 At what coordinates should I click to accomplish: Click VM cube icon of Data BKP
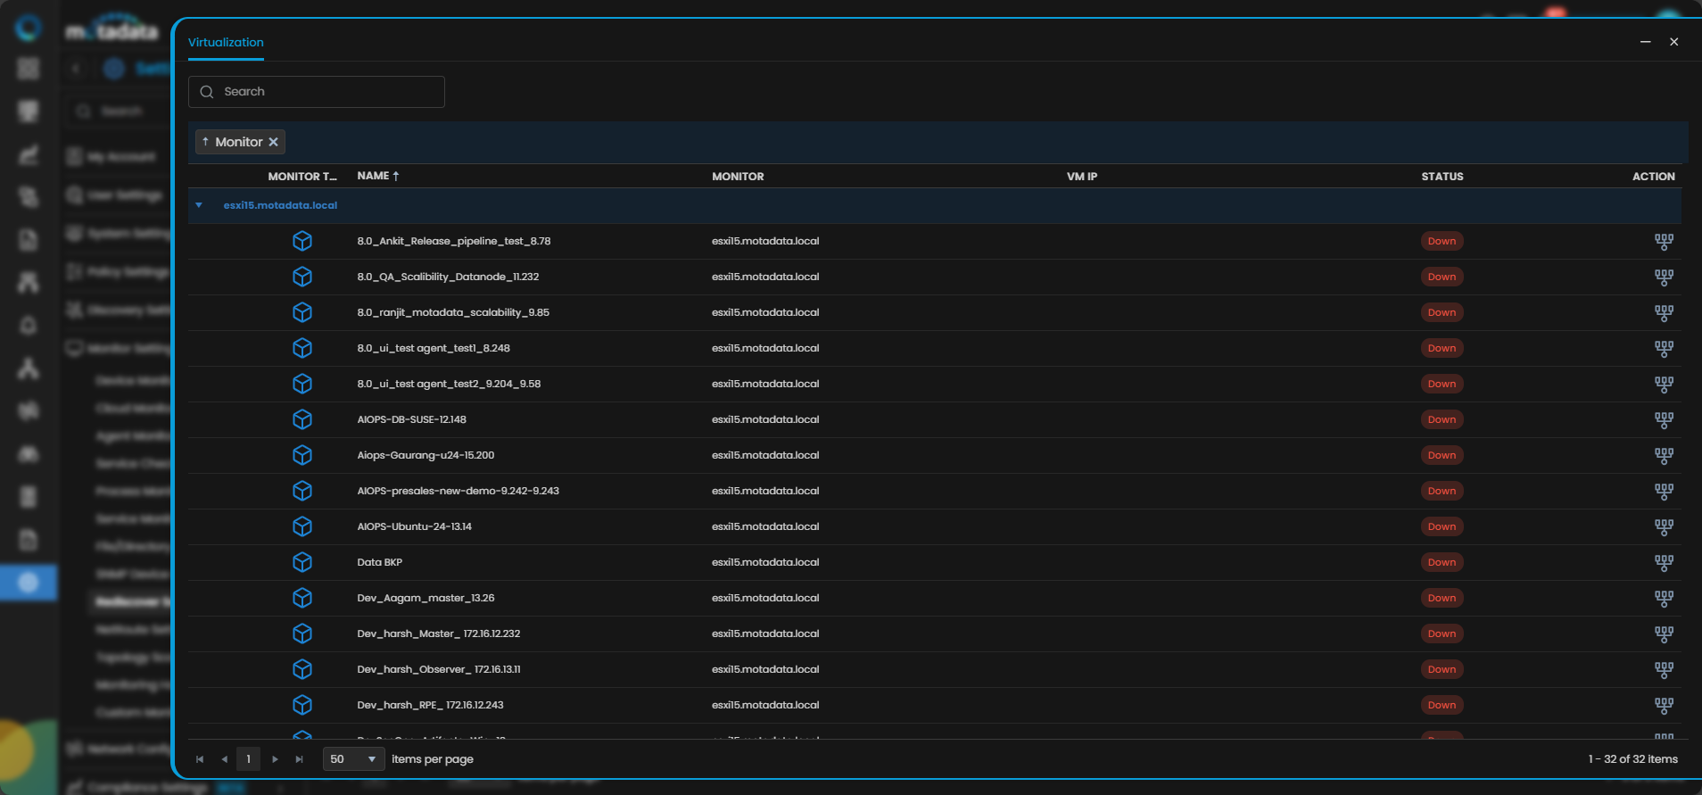(302, 562)
